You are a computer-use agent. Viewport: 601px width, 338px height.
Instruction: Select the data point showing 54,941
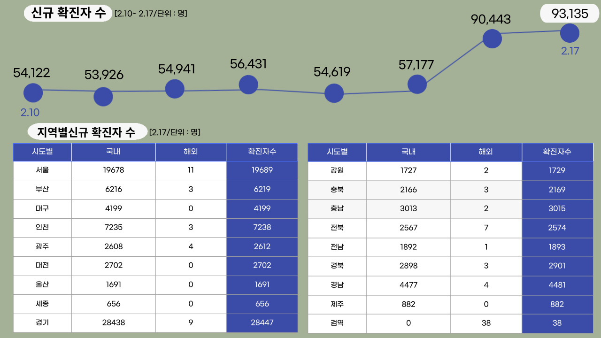[x=175, y=88]
